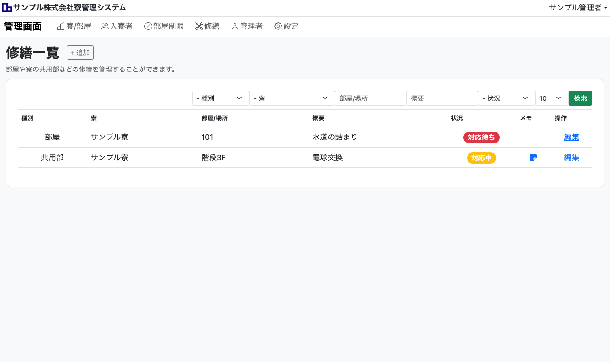The width and height of the screenshot is (610, 362).
Task: Expand the 状況 filter dropdown
Action: click(506, 98)
